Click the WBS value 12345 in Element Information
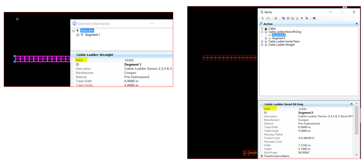Image resolution: width=364 pixels, height=161 pixels. coord(129,60)
